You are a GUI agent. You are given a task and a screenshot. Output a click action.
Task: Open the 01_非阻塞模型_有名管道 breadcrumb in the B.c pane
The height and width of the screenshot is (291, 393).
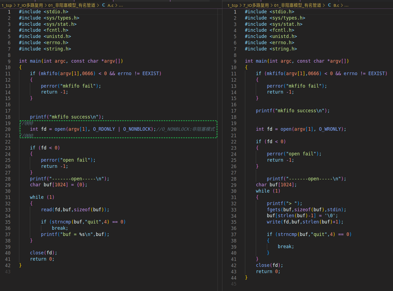coord(298,5)
